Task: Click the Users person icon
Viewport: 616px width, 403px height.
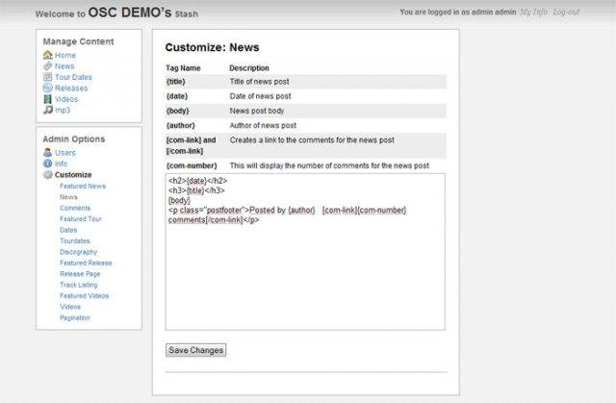Action: pyautogui.click(x=47, y=153)
